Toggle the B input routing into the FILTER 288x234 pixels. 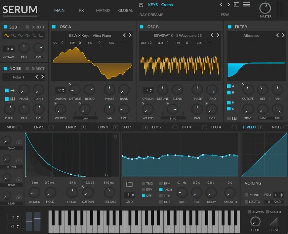pos(229,92)
